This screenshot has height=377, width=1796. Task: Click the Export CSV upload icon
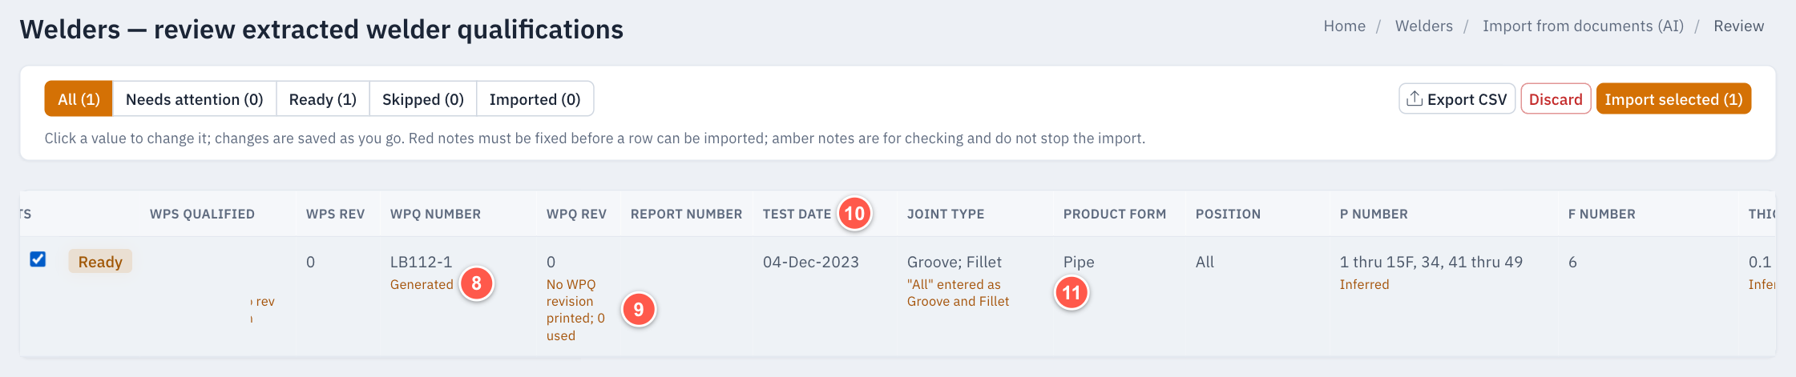coord(1415,98)
